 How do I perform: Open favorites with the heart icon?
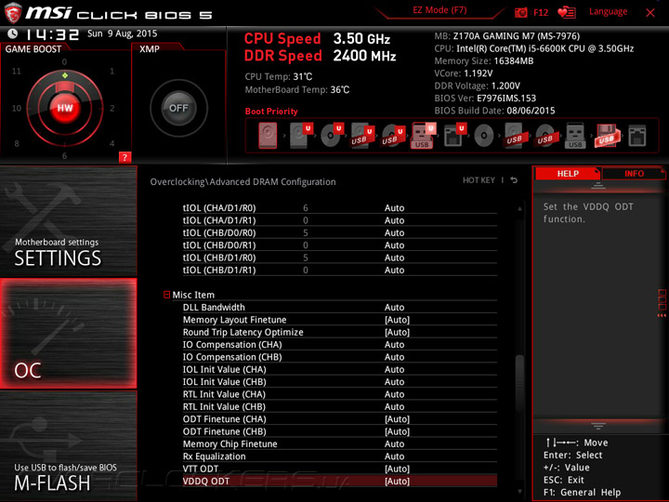(567, 12)
